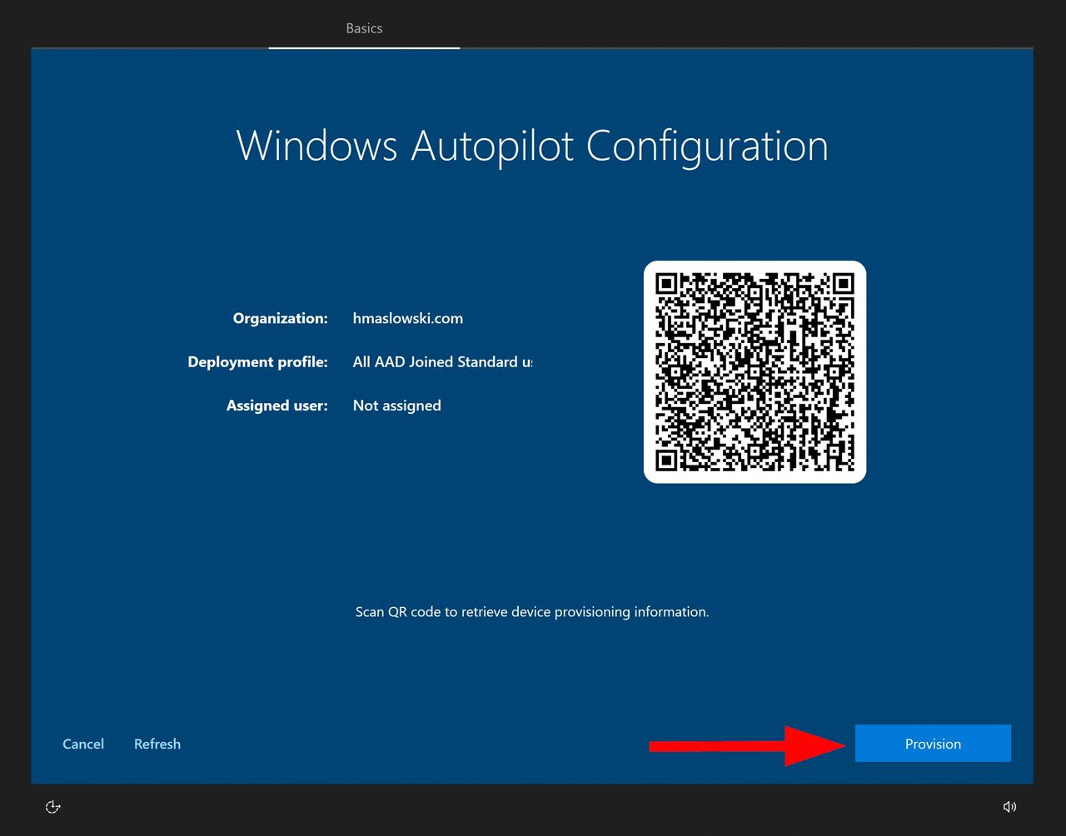Click the volume speaker icon
Screen dimensions: 1066x836
[x=1009, y=807]
